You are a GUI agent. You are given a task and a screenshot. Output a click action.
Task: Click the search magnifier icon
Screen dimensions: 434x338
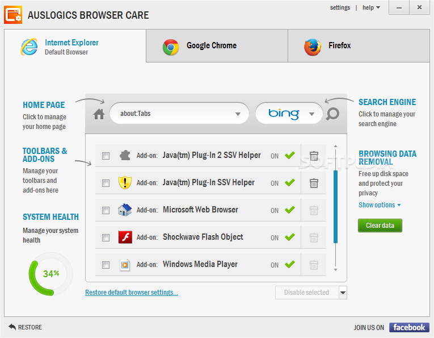(x=332, y=114)
